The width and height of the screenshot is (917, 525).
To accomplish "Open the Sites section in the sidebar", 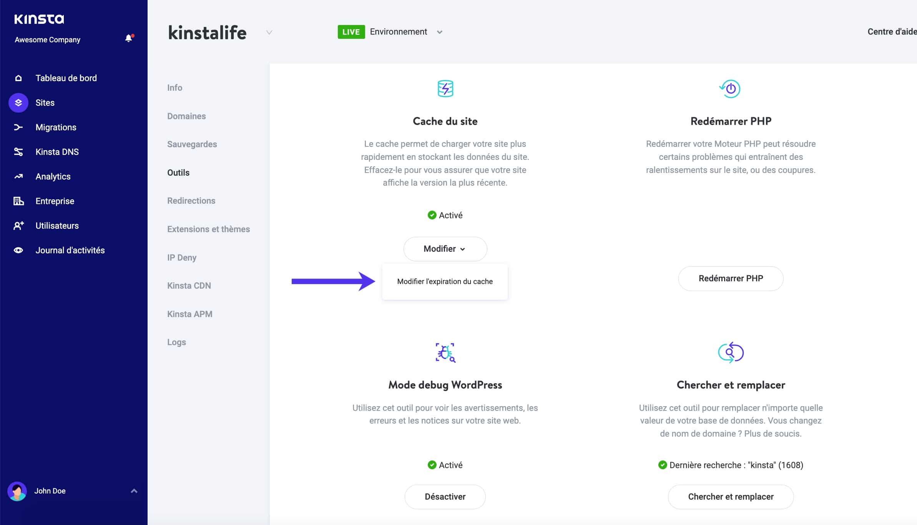I will [45, 103].
